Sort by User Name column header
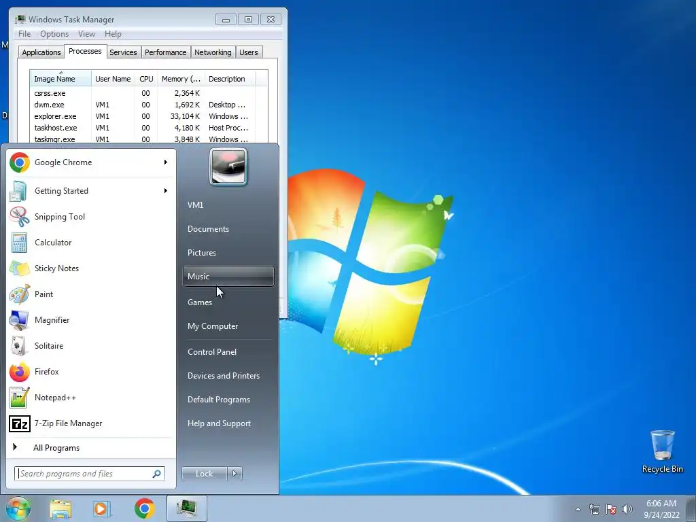696x522 pixels. point(113,79)
